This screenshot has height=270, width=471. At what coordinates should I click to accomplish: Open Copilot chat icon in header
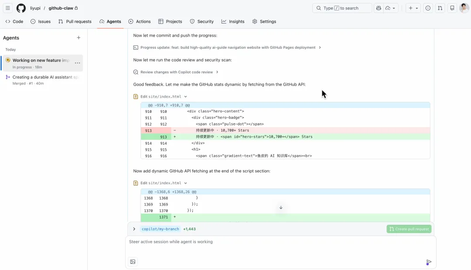379,8
